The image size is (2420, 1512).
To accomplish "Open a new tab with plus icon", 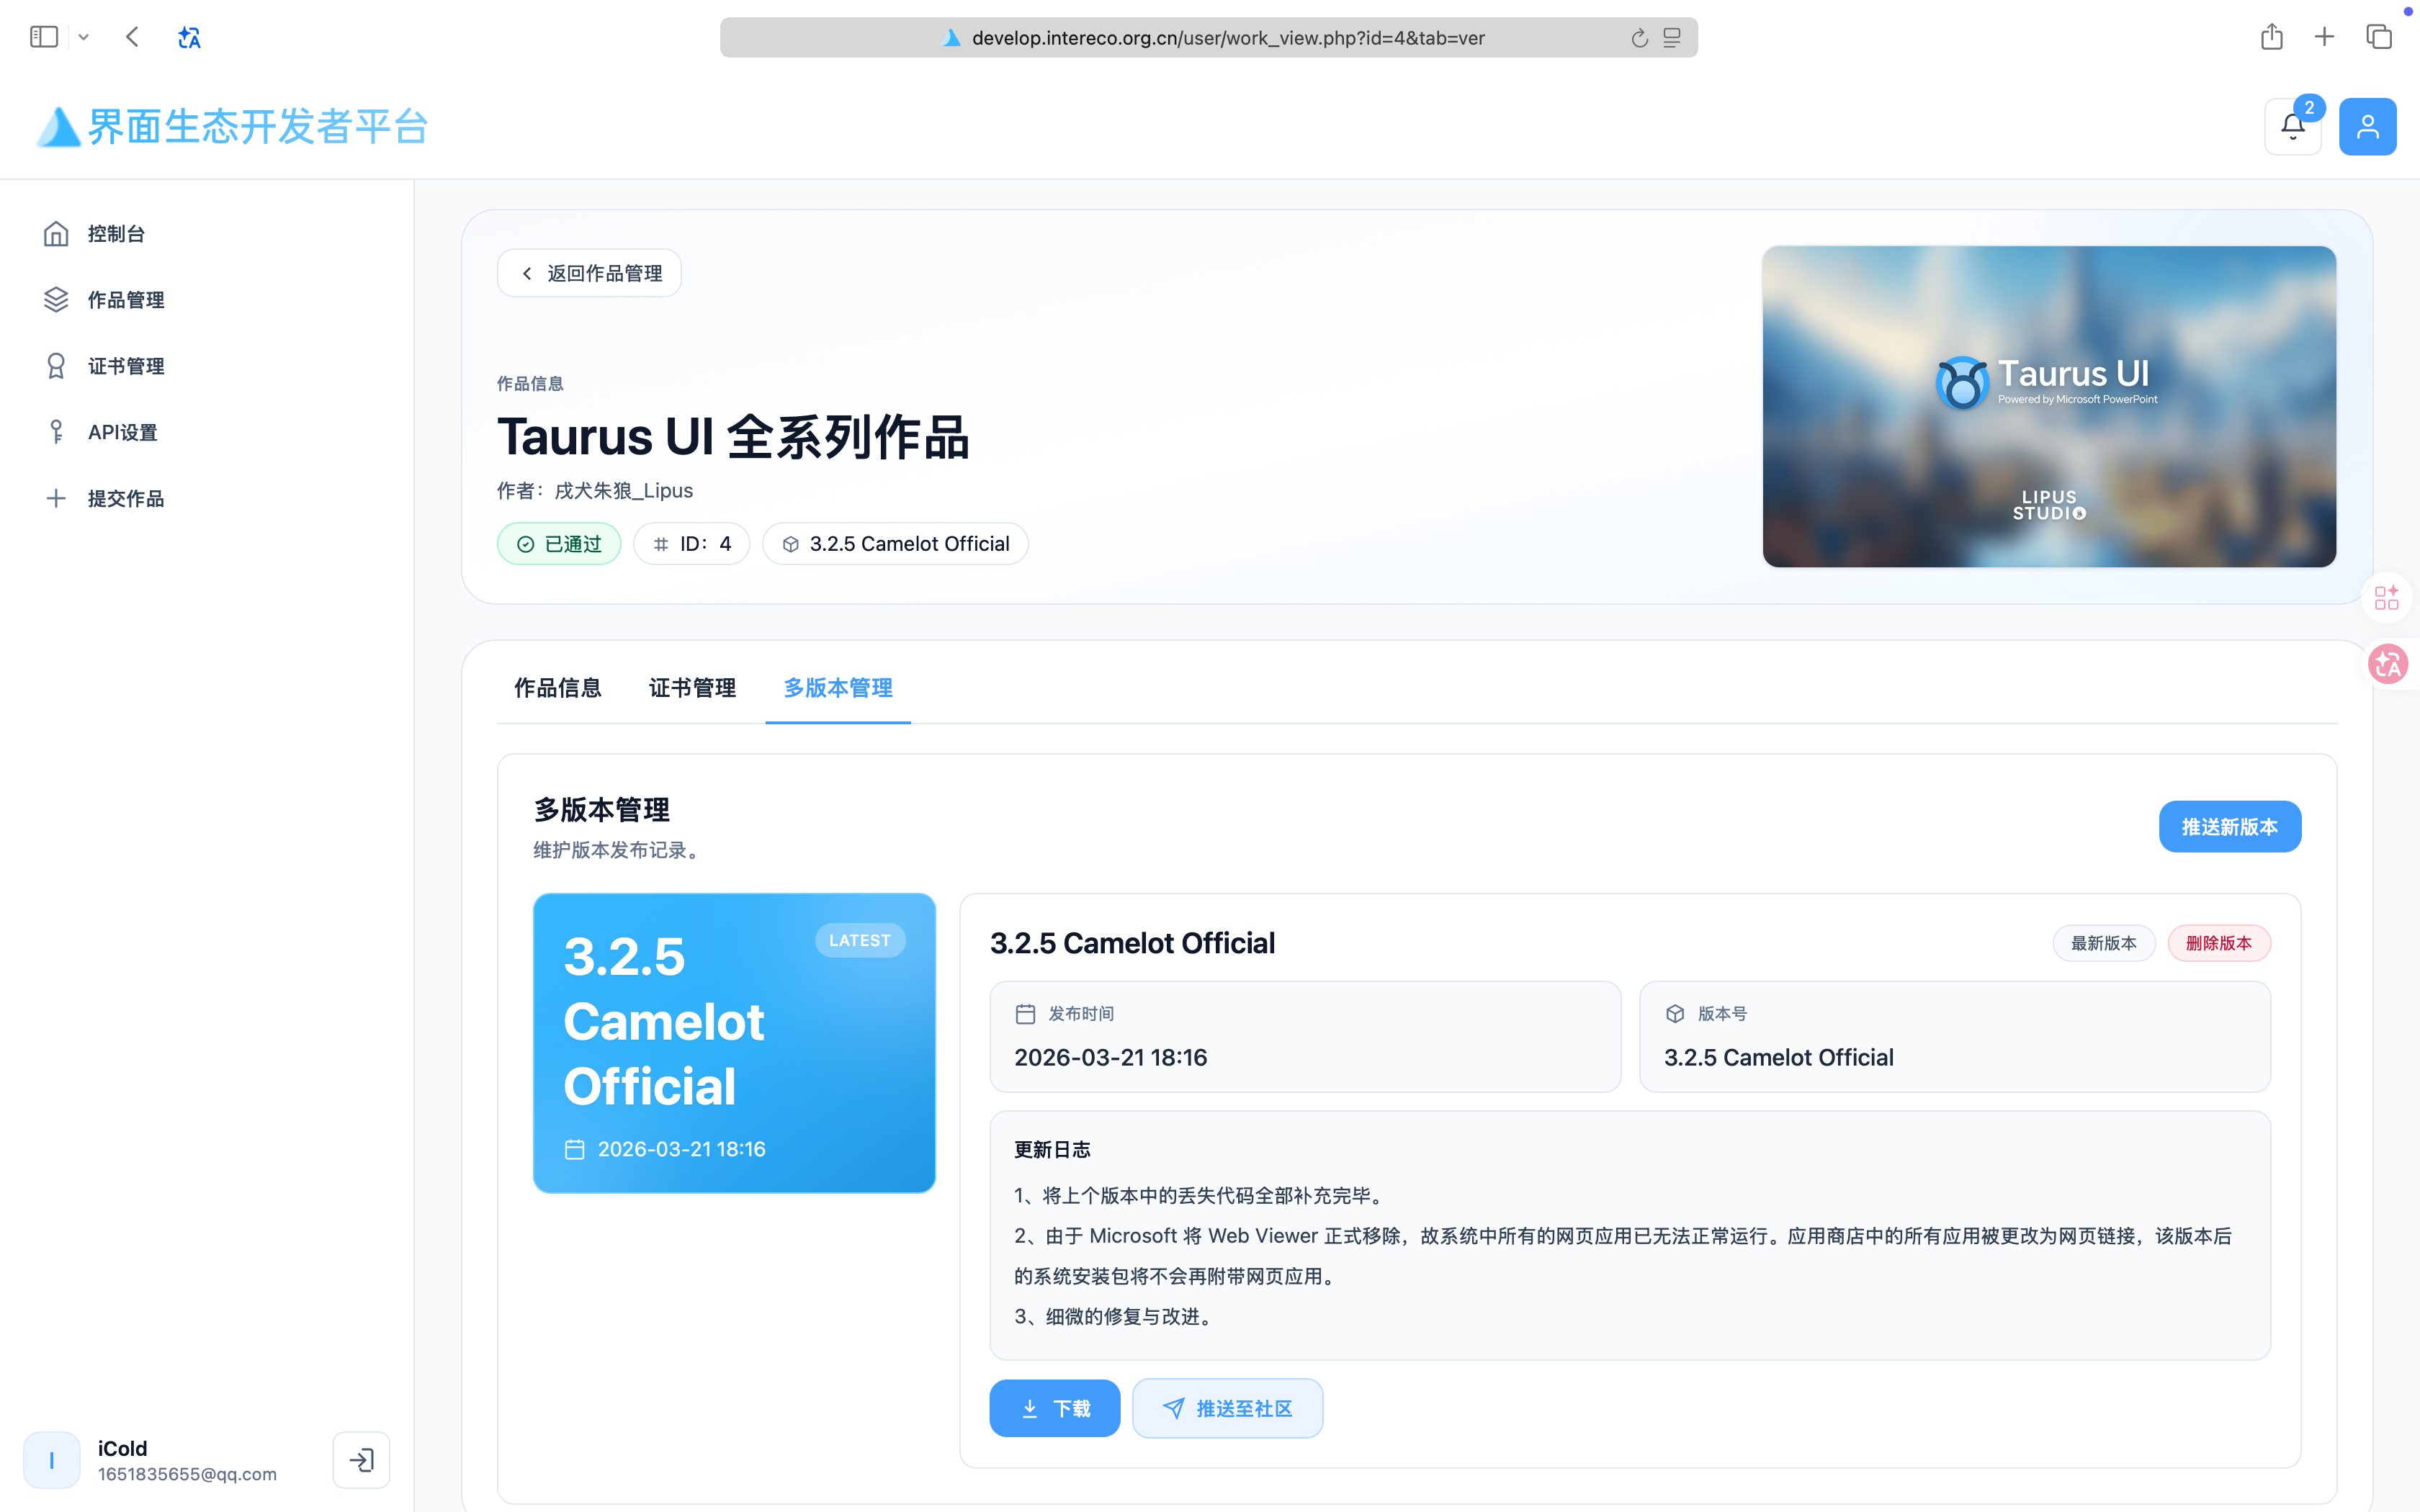I will (x=2324, y=37).
